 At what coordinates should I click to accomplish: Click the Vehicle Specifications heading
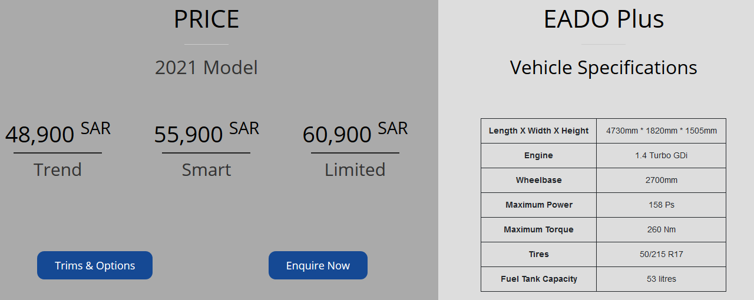tap(603, 68)
